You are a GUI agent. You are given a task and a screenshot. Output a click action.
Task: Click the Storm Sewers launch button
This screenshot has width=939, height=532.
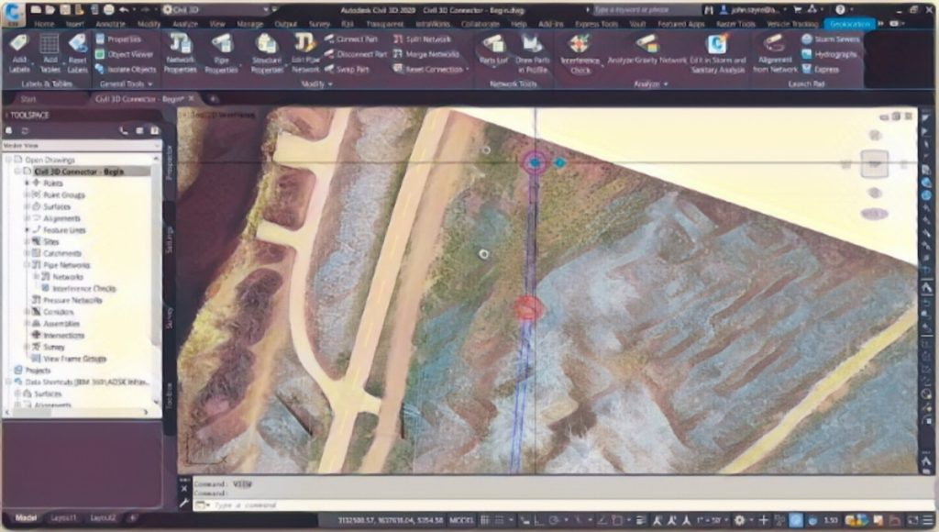[x=829, y=39]
